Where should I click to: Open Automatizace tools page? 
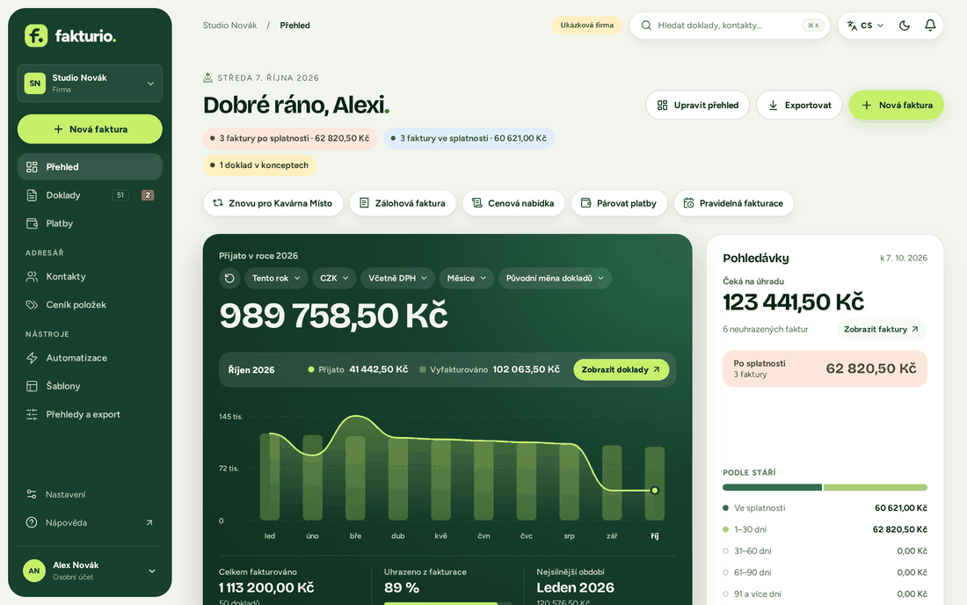click(x=90, y=358)
